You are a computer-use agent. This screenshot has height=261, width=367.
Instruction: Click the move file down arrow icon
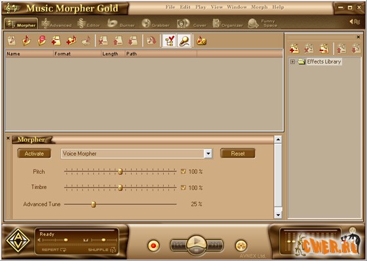pyautogui.click(x=132, y=41)
